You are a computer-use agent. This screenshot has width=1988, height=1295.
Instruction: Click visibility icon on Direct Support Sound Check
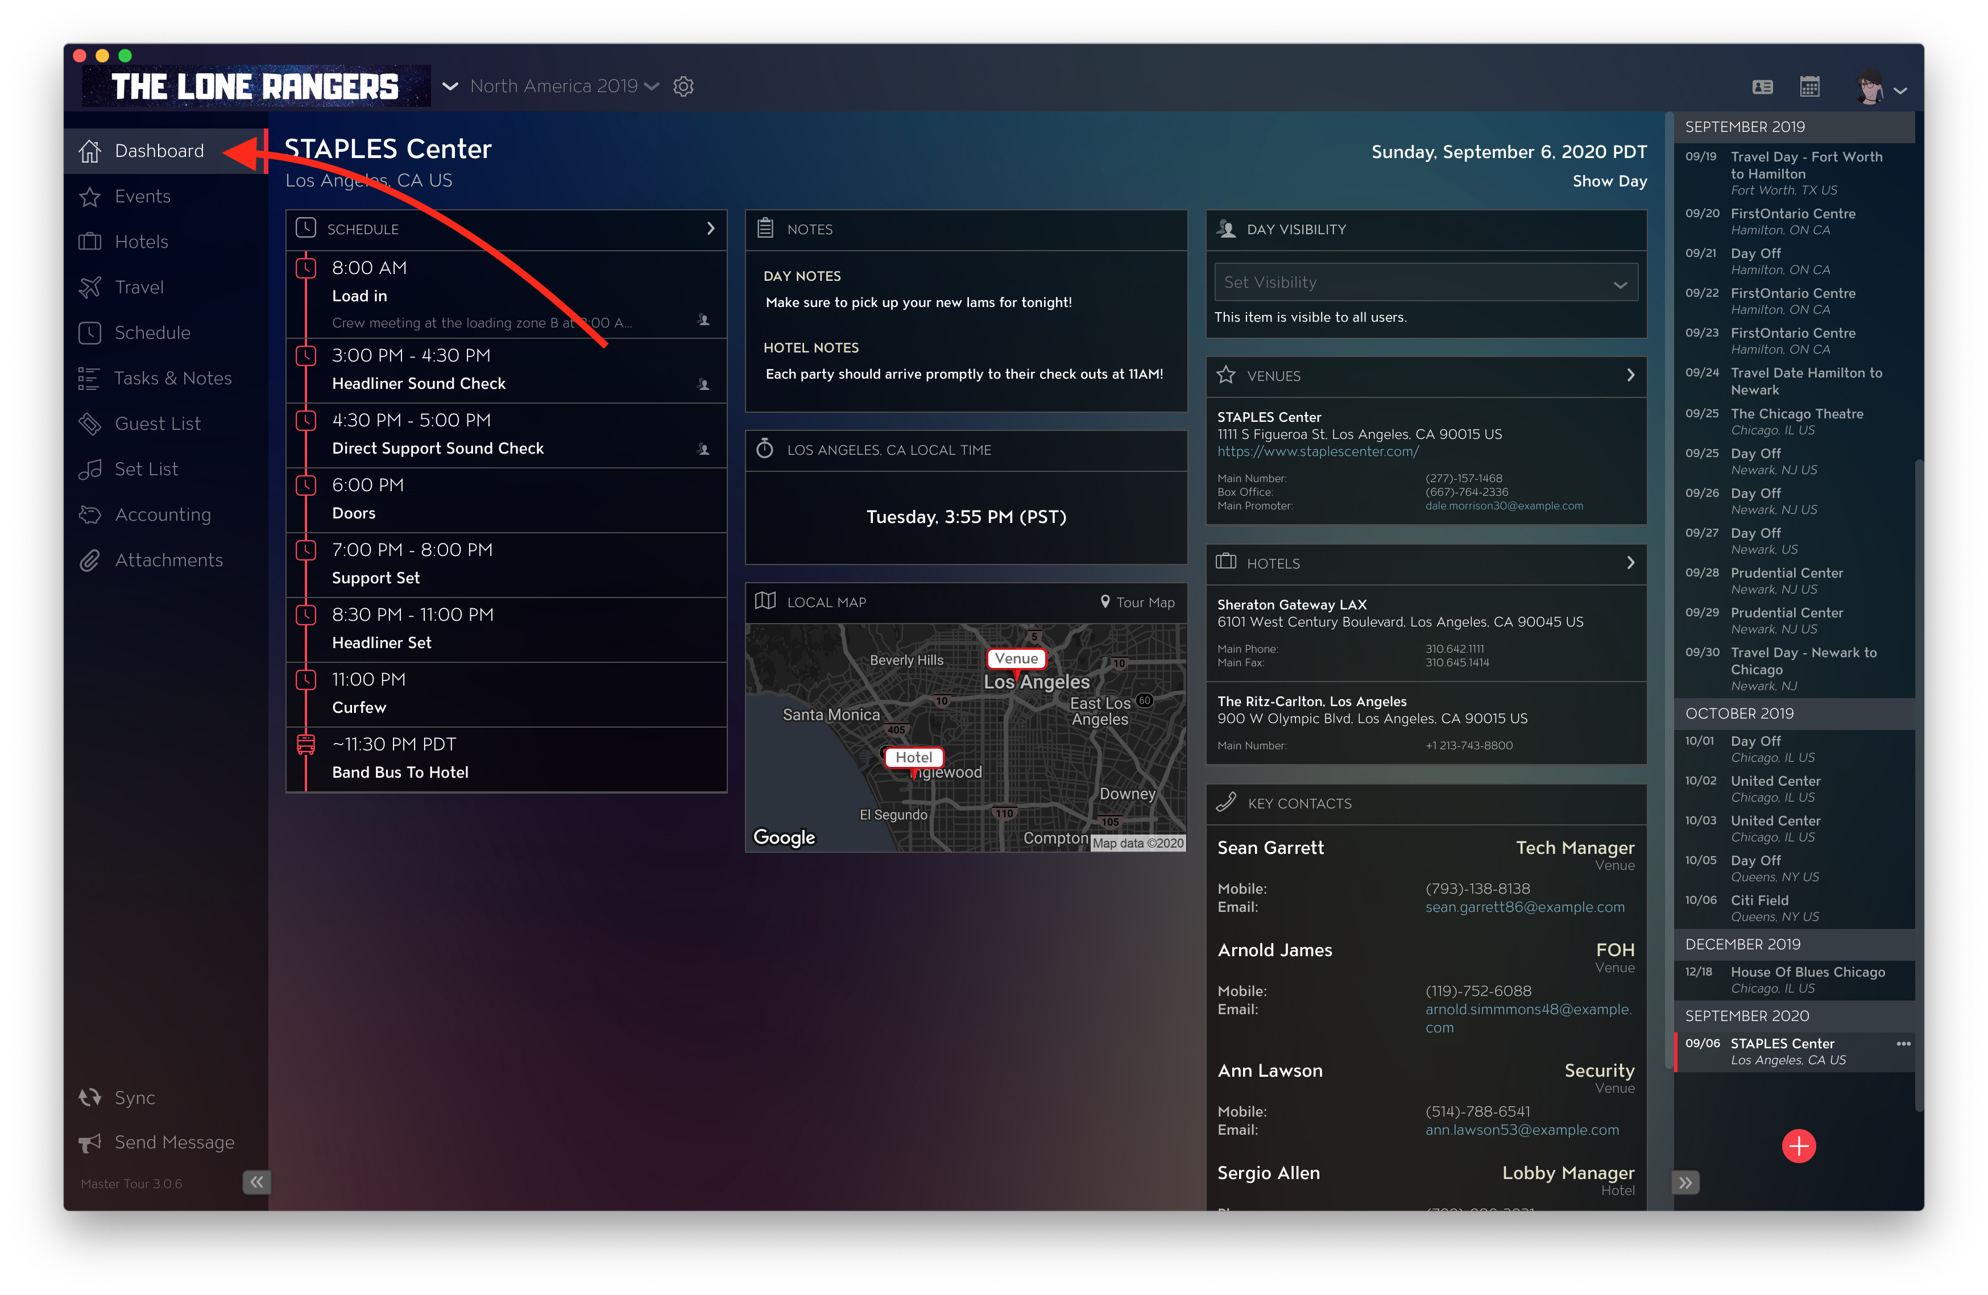coord(703,450)
